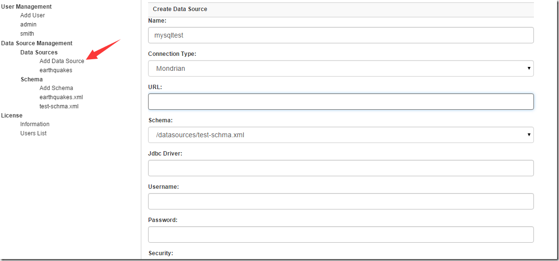Open the Connection Type dropdown showing Mondrian
This screenshot has height=261, width=559.
click(x=341, y=68)
